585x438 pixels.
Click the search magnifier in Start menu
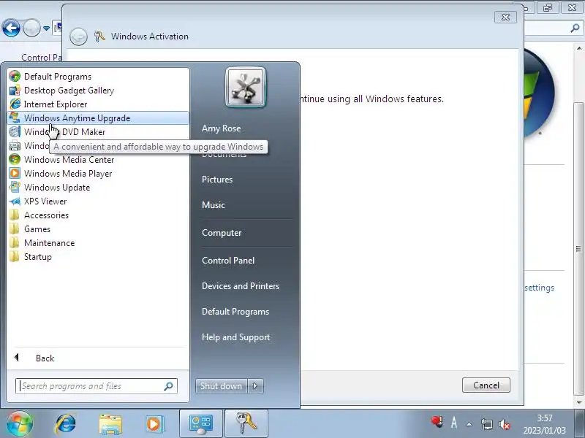click(x=169, y=386)
